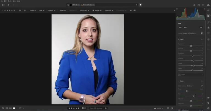Click the Auto edit button
The width and height of the screenshot is (211, 111).
(180, 27)
